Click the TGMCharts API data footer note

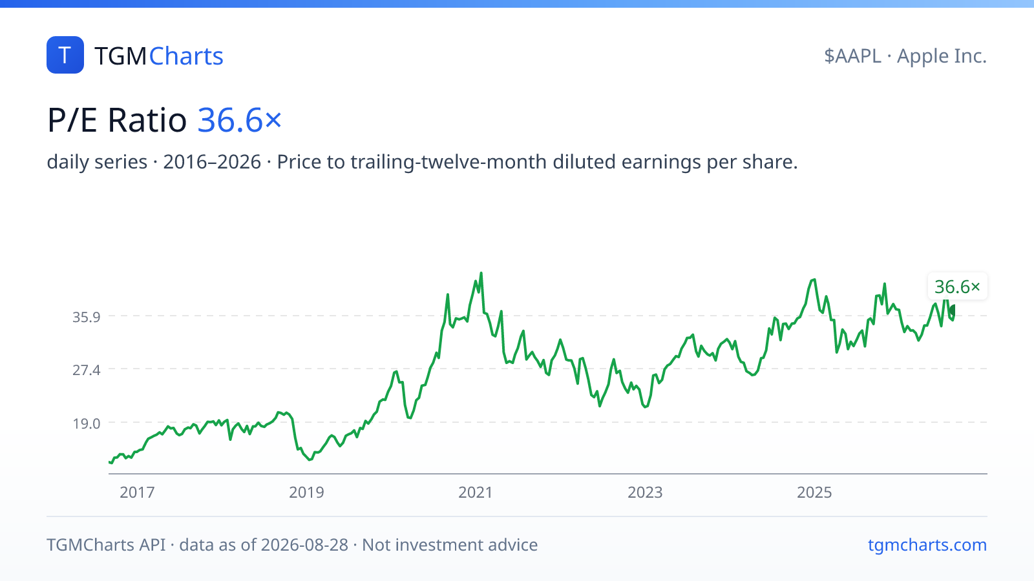tap(292, 545)
